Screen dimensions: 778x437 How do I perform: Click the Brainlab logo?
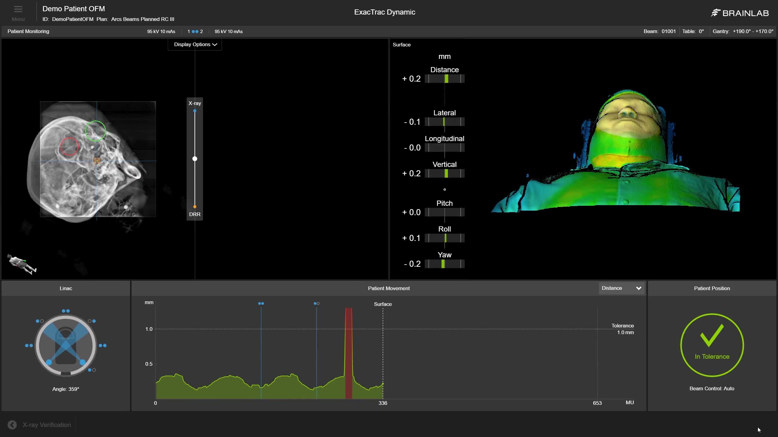pos(740,13)
